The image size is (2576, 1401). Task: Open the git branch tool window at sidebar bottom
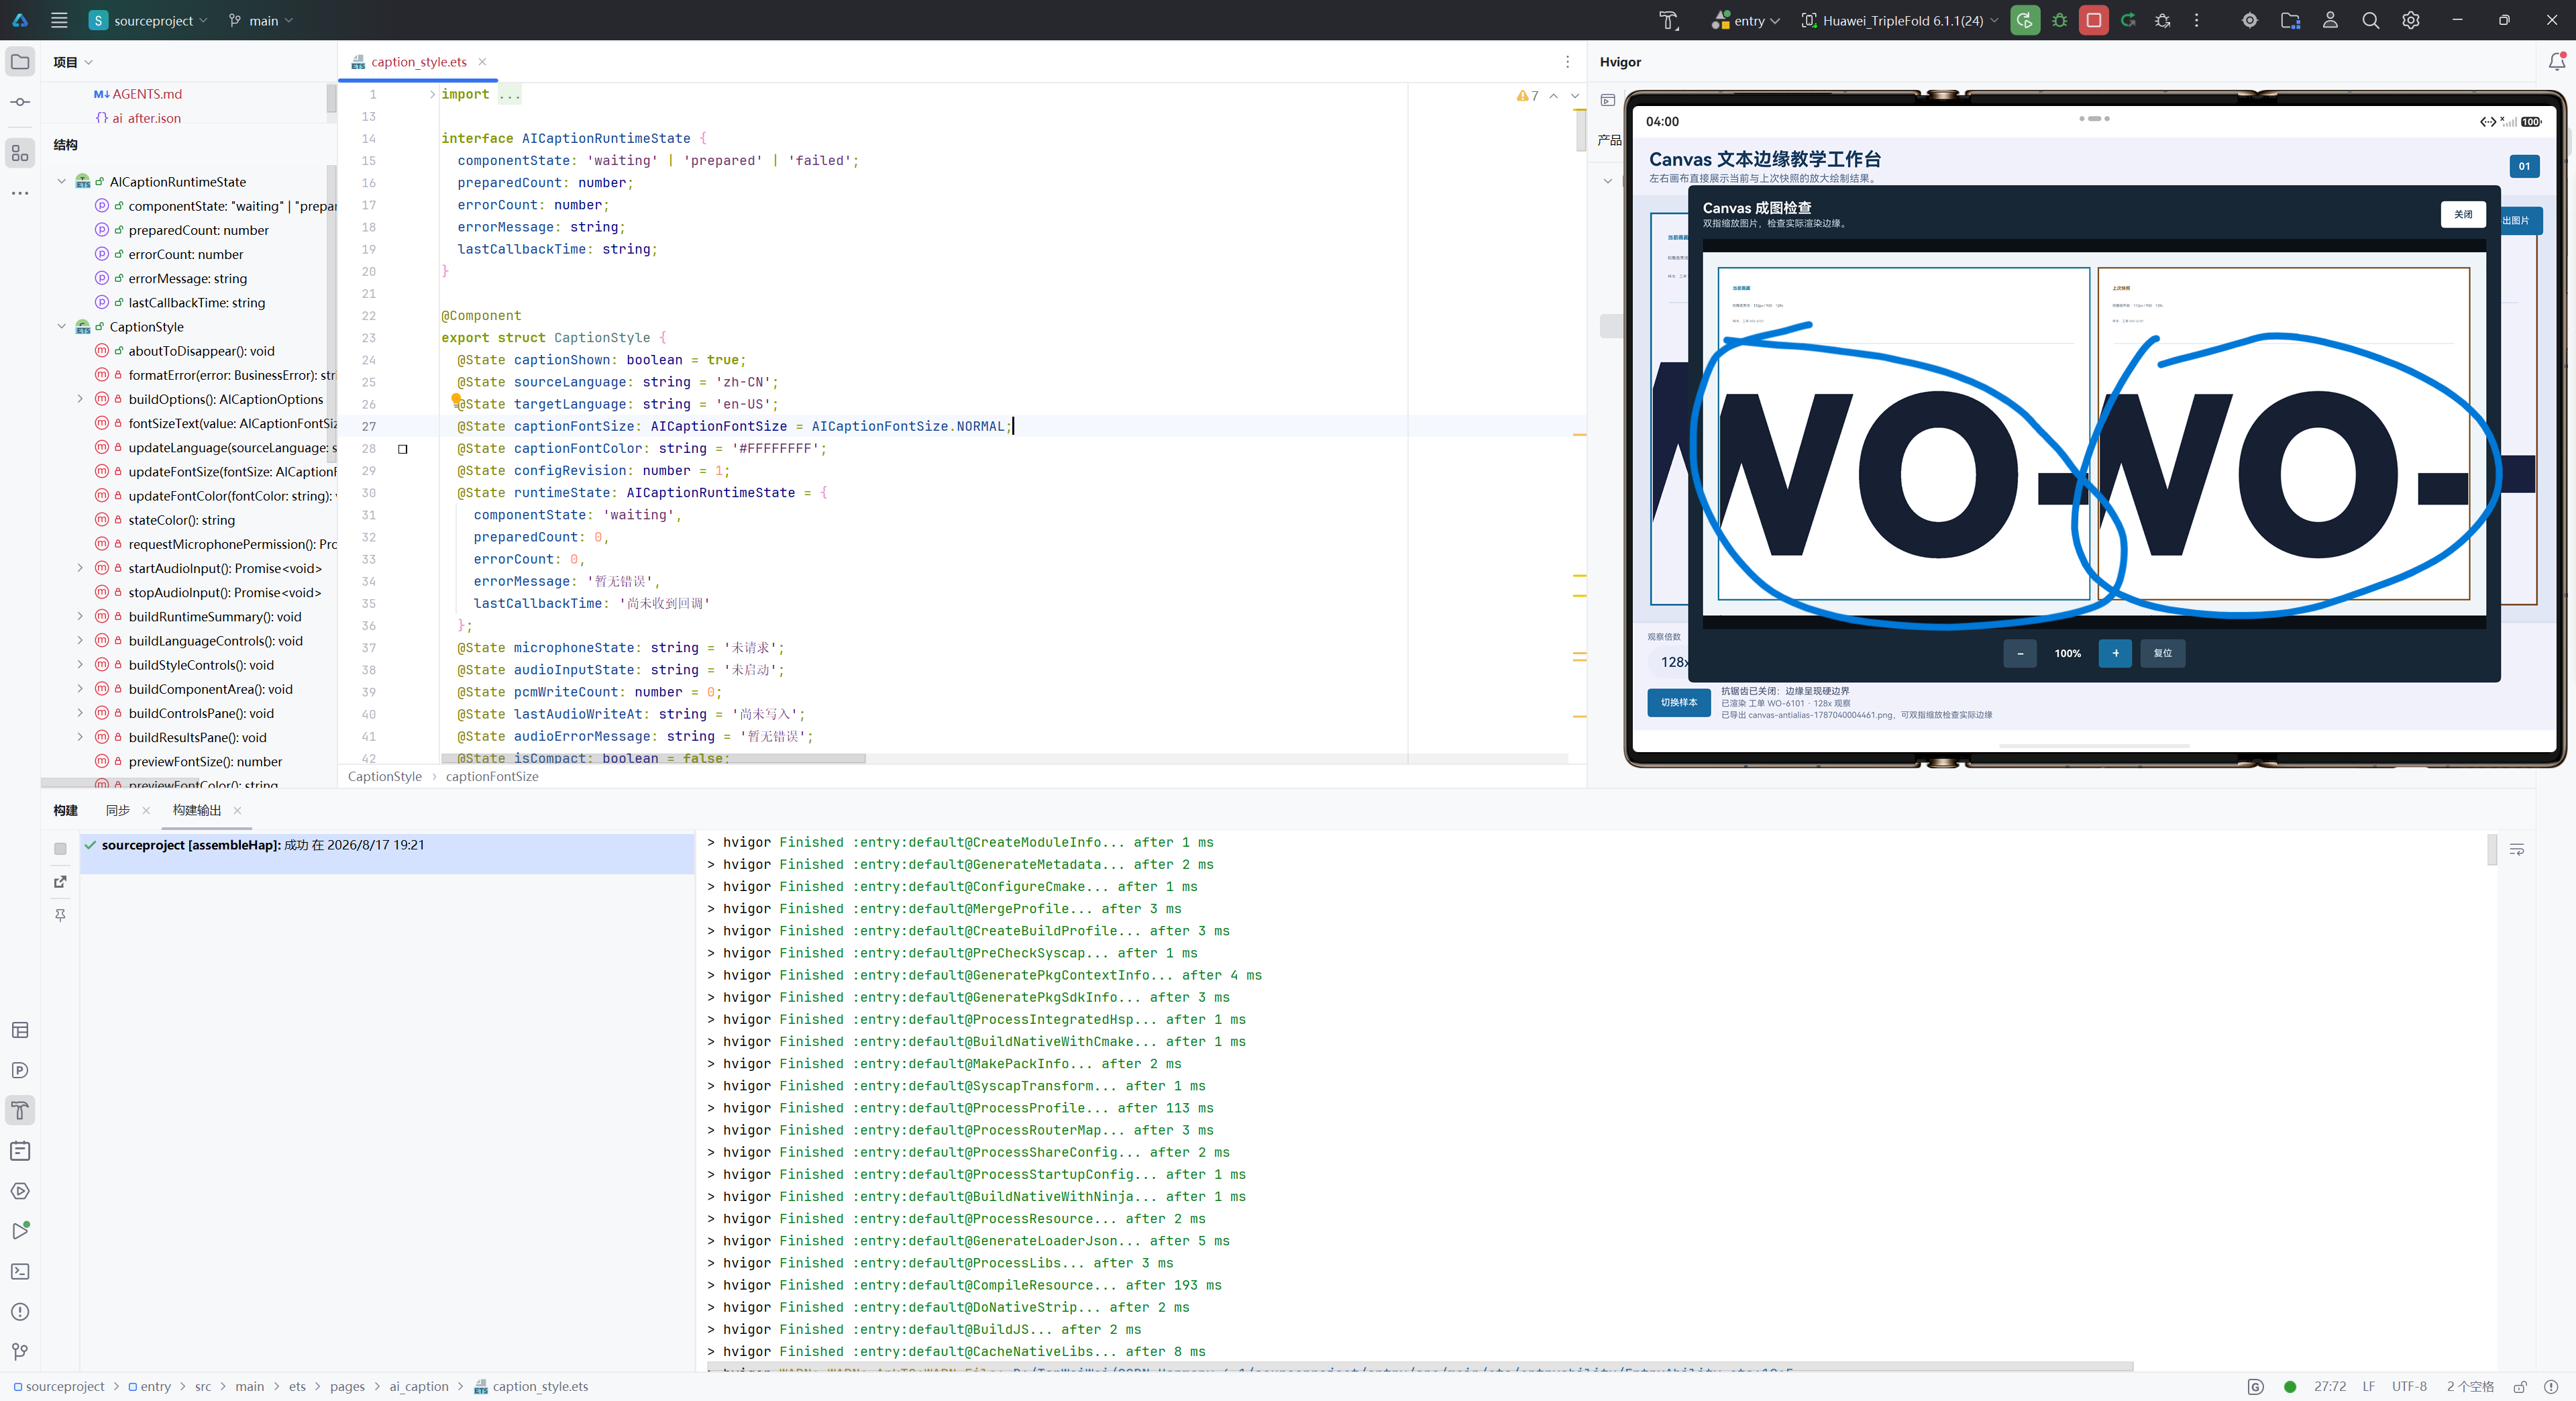point(20,1352)
